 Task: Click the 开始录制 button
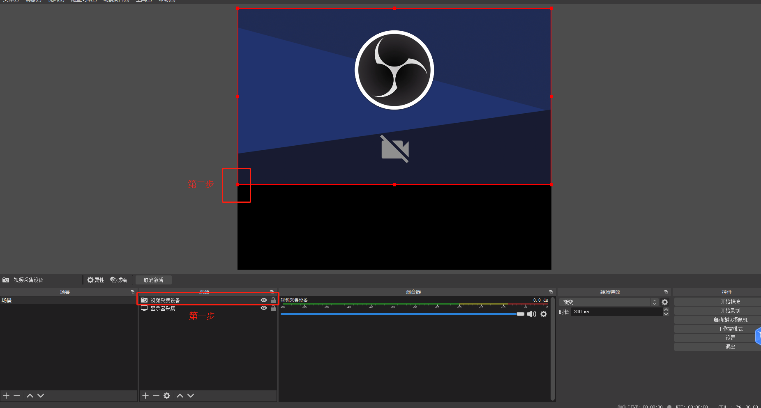point(730,311)
